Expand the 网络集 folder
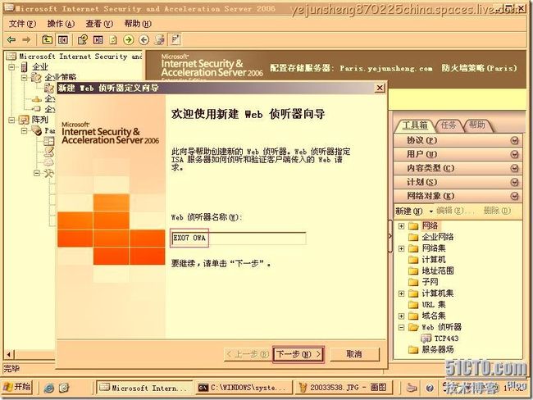533x400 pixels. coord(402,248)
